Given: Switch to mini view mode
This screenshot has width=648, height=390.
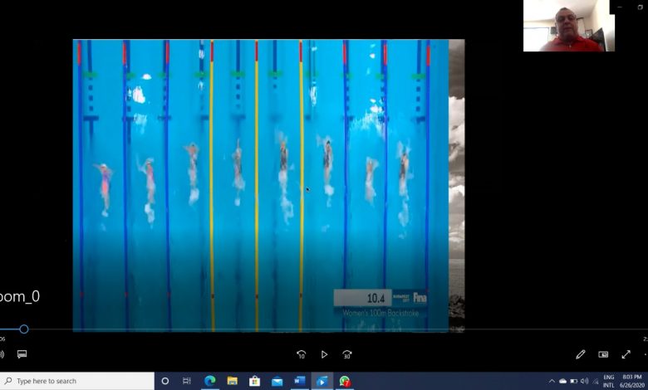Looking at the screenshot, I should (603, 354).
